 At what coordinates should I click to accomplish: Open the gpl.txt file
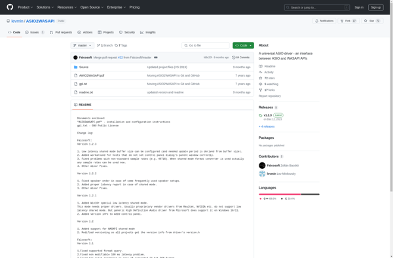tap(83, 84)
